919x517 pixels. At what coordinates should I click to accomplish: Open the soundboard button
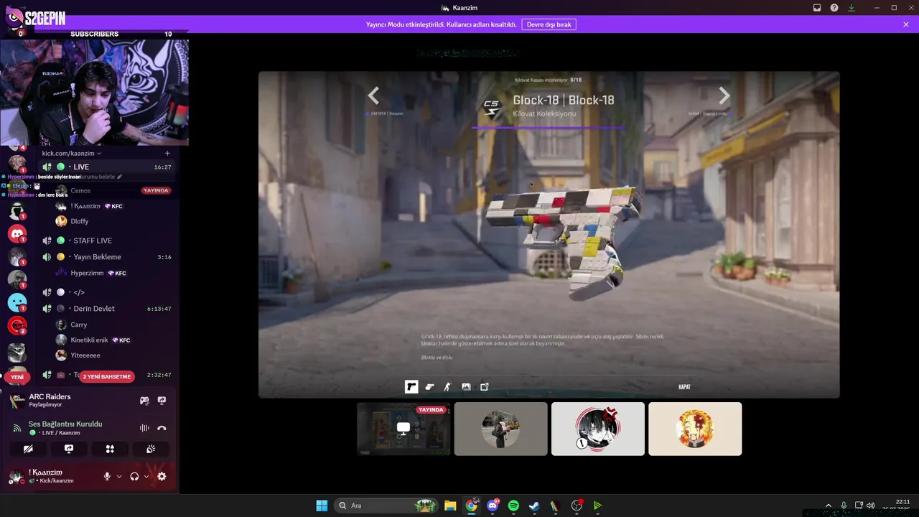click(151, 449)
